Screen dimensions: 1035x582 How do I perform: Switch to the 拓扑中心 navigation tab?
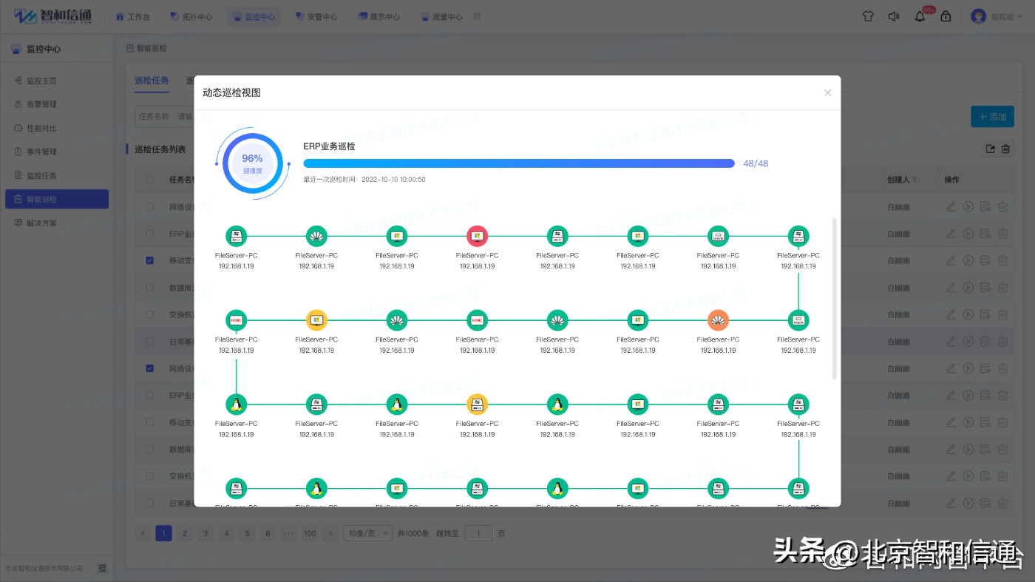(191, 15)
